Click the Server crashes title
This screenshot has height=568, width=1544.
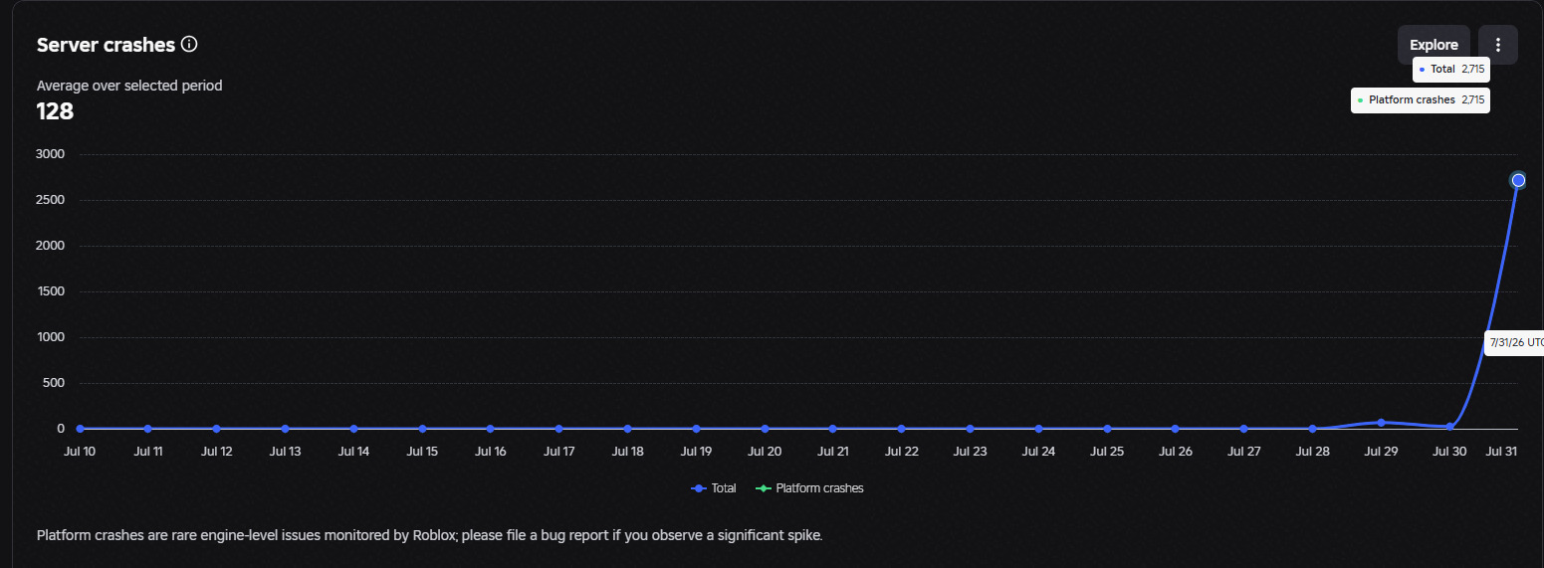106,45
